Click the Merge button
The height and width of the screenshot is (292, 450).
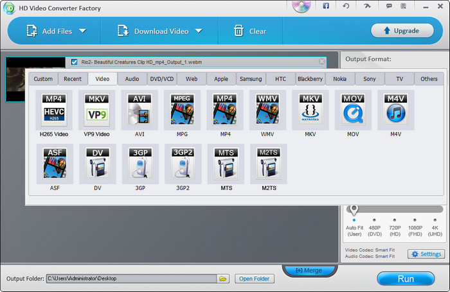click(x=309, y=270)
